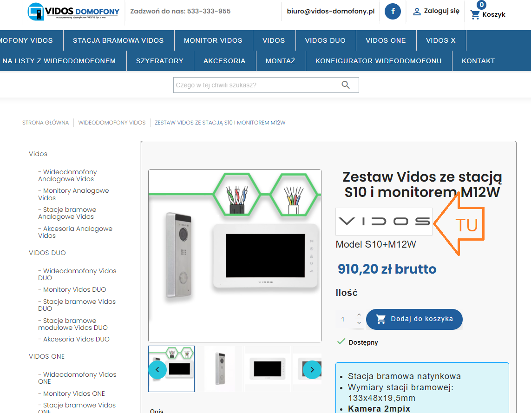Open Stacje bramowe Vidos DUO category
Image resolution: width=531 pixels, height=413 pixels.
click(x=77, y=305)
